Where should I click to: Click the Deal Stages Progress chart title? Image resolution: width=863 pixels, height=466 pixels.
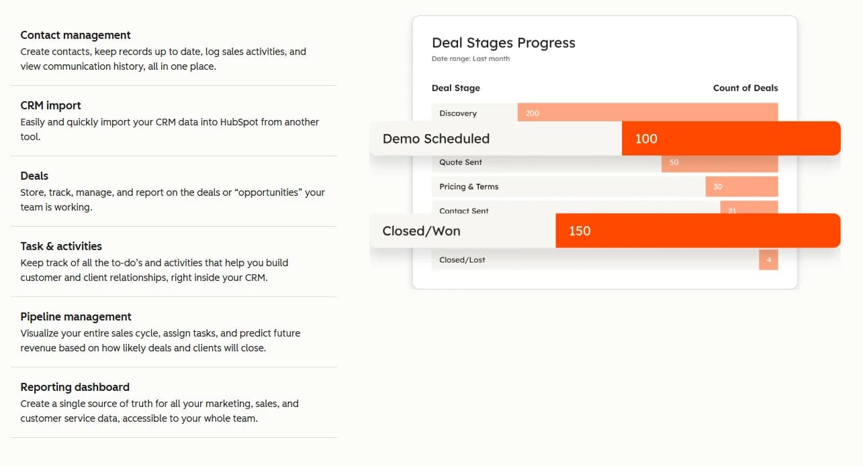(503, 43)
